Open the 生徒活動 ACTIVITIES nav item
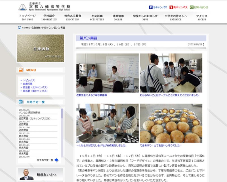 [97, 18]
